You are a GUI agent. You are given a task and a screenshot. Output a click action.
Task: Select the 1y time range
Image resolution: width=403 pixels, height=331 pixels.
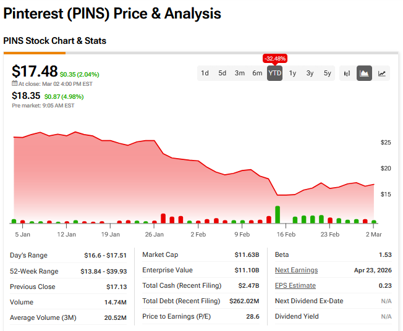[x=292, y=73]
